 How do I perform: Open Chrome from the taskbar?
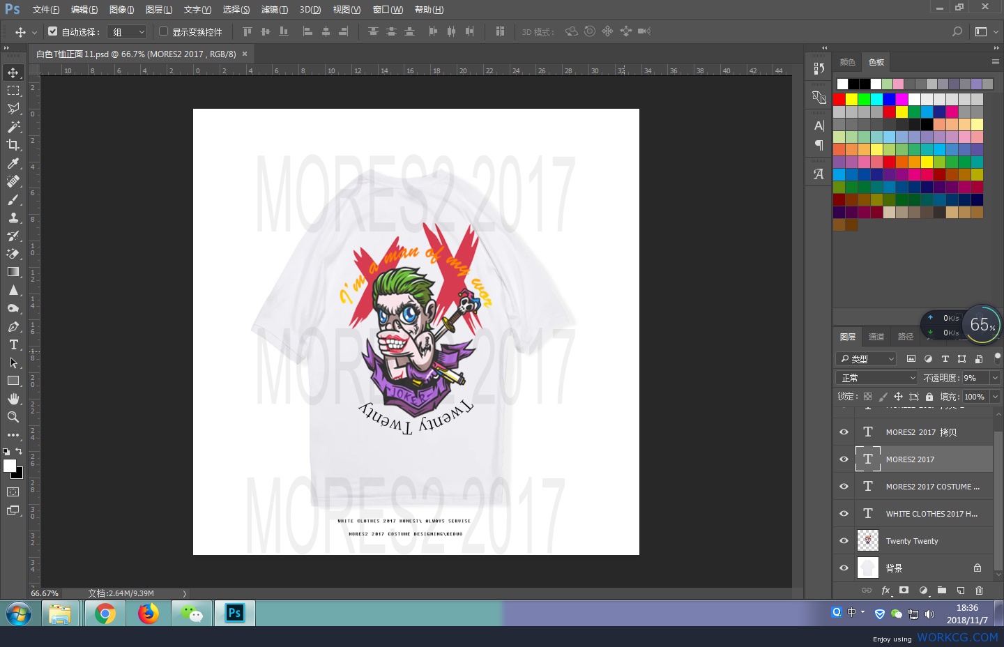(105, 614)
